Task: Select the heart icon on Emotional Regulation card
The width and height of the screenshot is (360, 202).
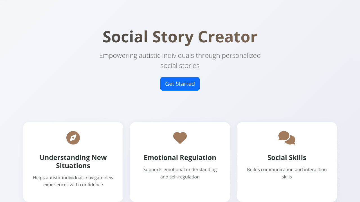Action: [180, 138]
